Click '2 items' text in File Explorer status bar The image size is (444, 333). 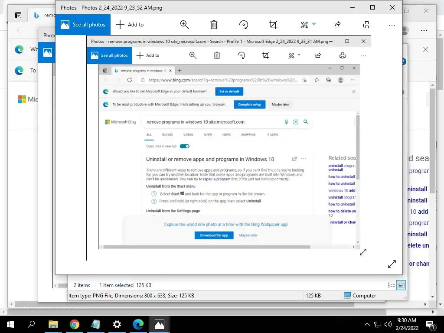click(82, 285)
